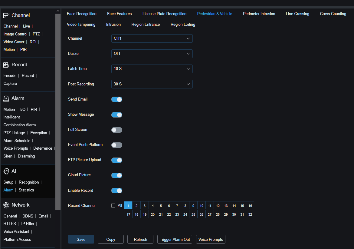Click Trigger Alarm Out button
Screen dimensions: 354x249
tap(175, 239)
